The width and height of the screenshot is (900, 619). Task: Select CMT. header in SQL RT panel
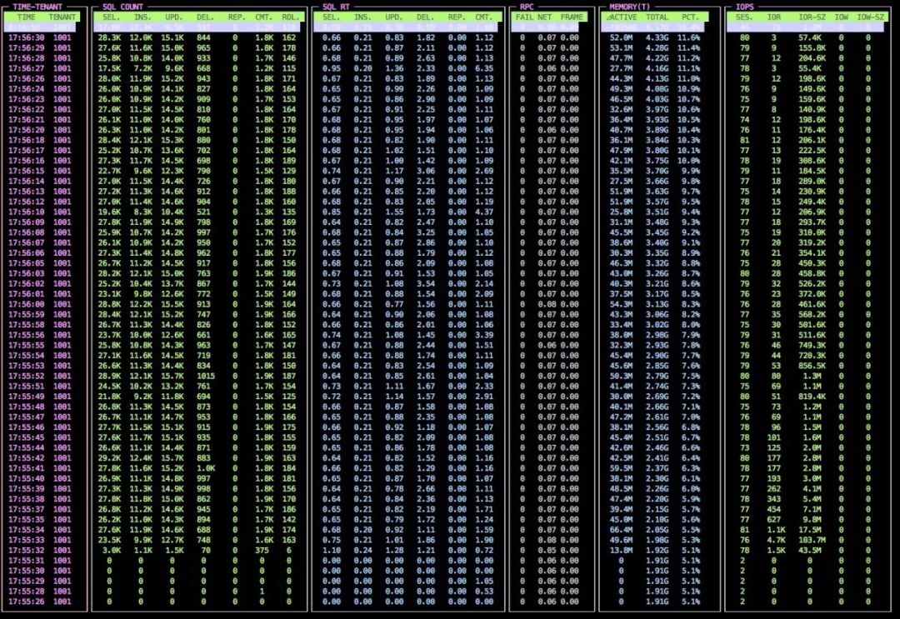click(x=484, y=17)
